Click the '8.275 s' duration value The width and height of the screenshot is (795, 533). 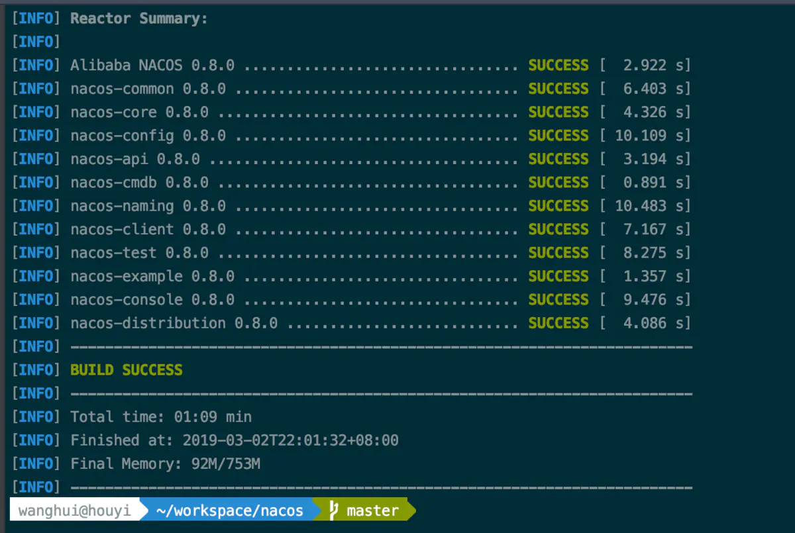pyautogui.click(x=653, y=253)
